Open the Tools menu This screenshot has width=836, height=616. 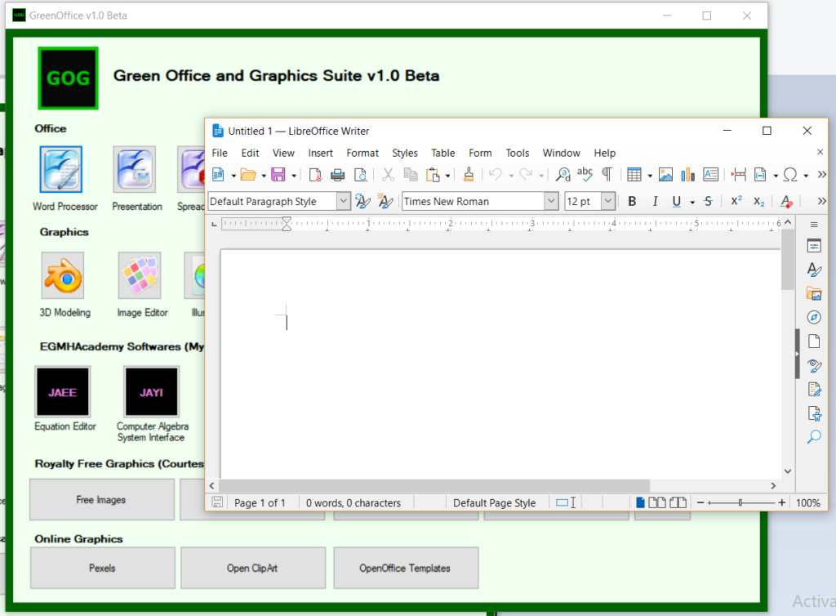(517, 153)
